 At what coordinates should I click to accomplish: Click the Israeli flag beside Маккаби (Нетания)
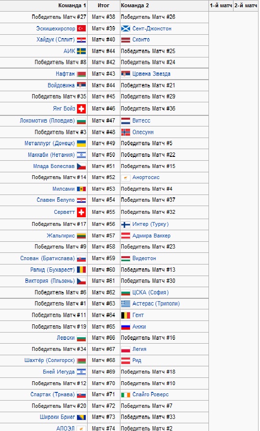81,155
